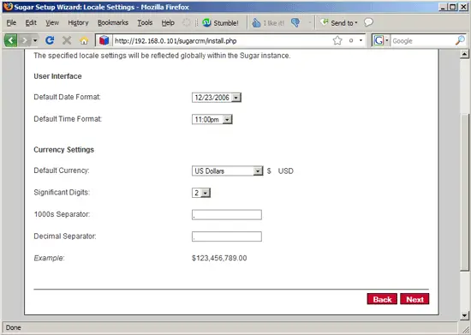Open the Default Date Format dropdown
471x335 pixels.
click(x=217, y=98)
